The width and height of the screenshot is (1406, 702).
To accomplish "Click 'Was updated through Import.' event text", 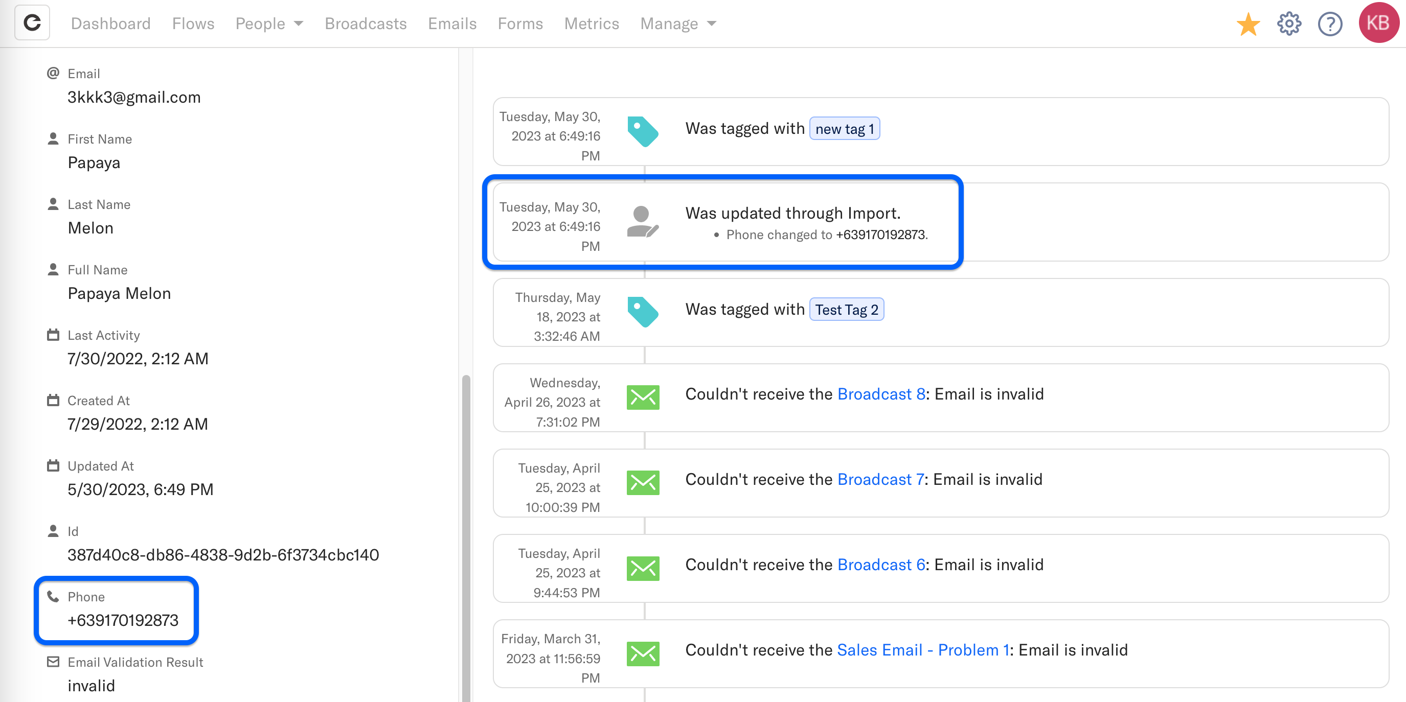I will click(x=793, y=213).
